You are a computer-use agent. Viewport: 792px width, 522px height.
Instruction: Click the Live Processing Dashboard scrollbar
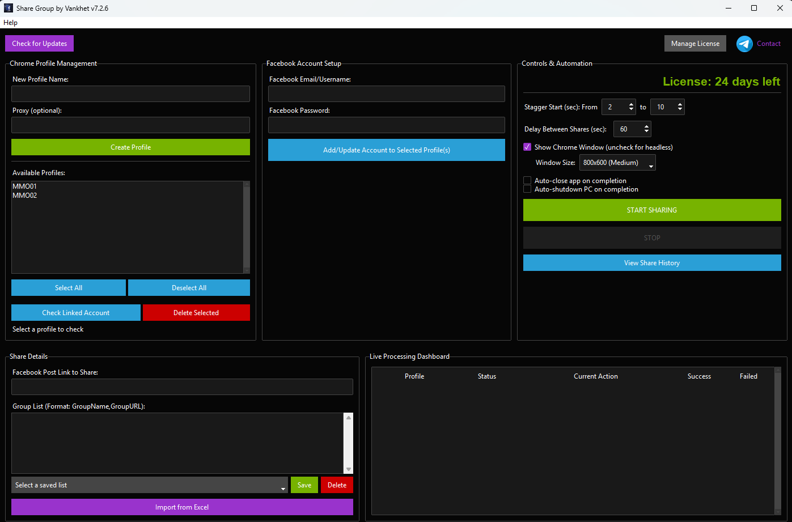(x=777, y=441)
